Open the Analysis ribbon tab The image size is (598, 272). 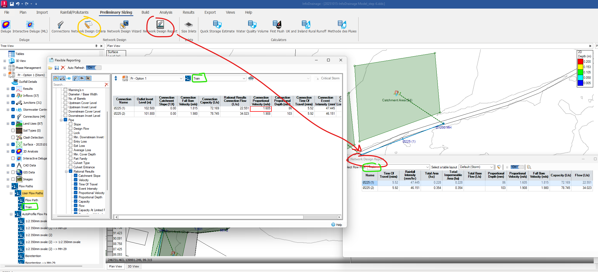[166, 12]
